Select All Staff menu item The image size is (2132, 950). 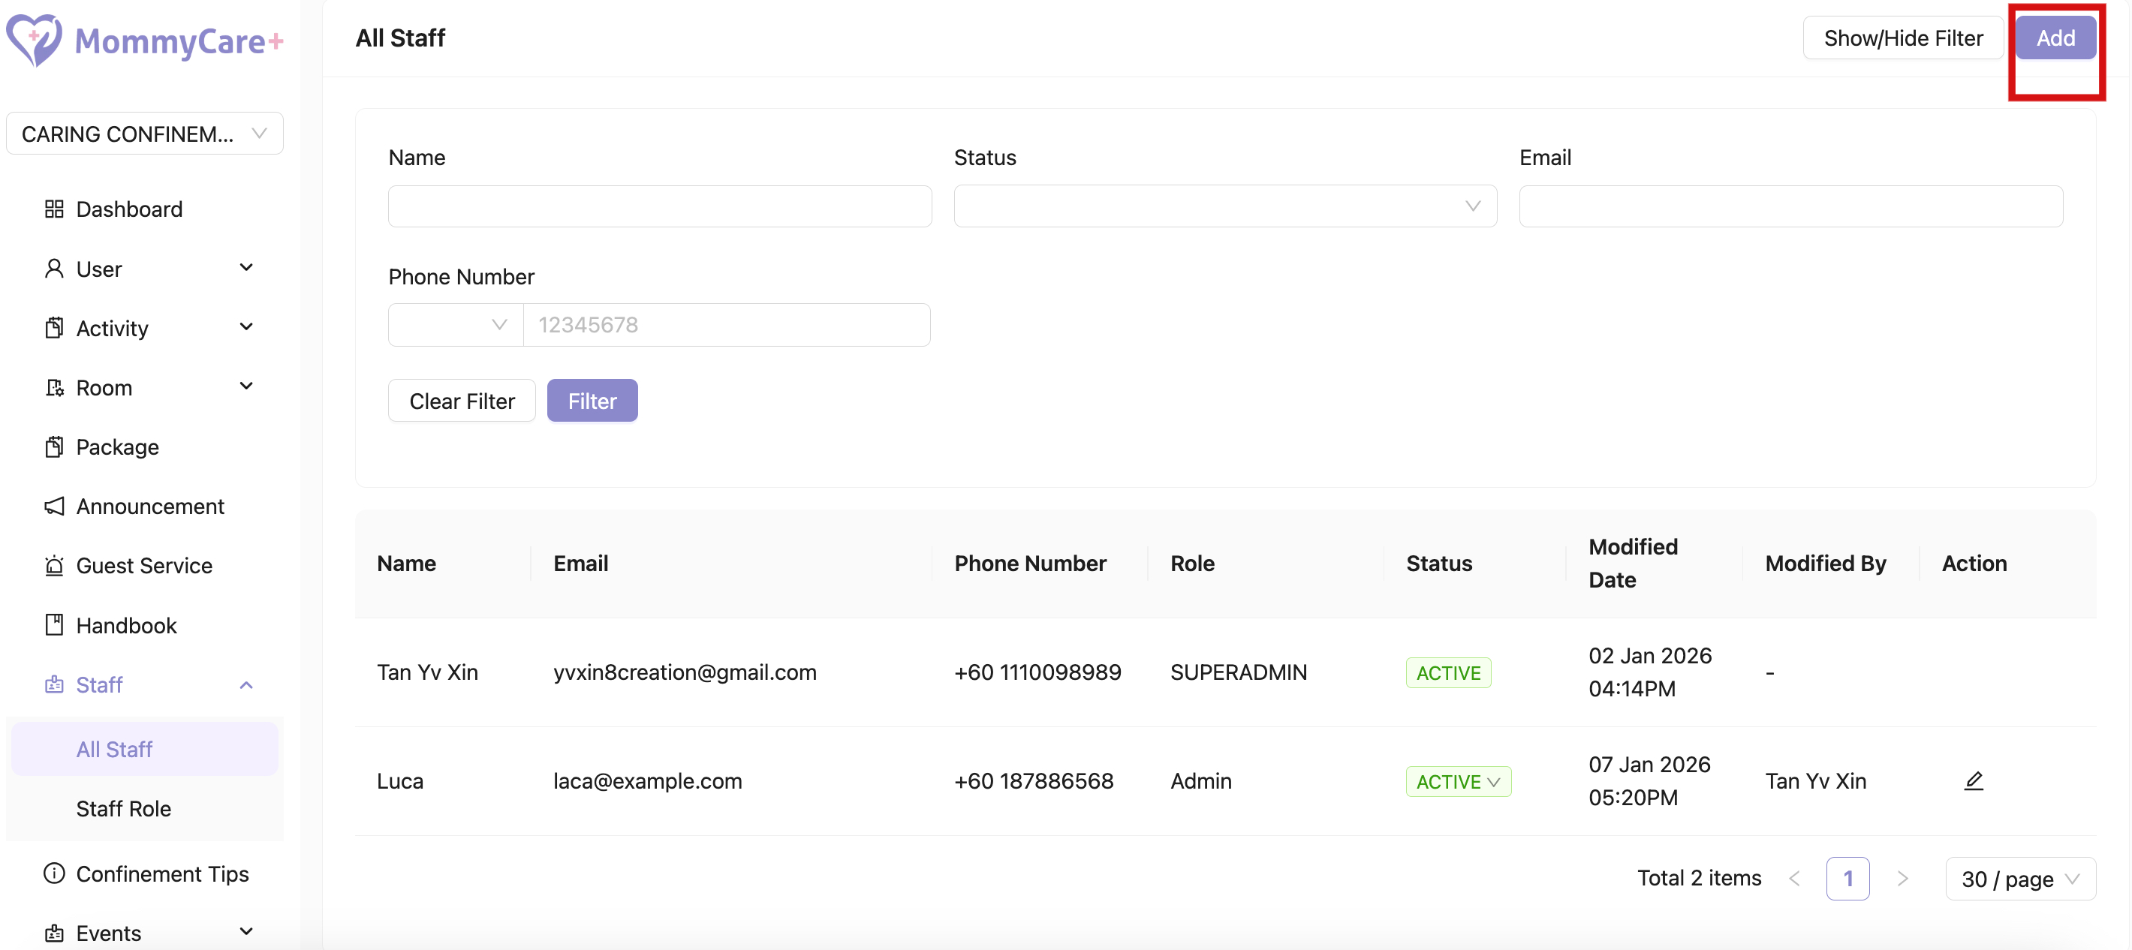(x=114, y=749)
